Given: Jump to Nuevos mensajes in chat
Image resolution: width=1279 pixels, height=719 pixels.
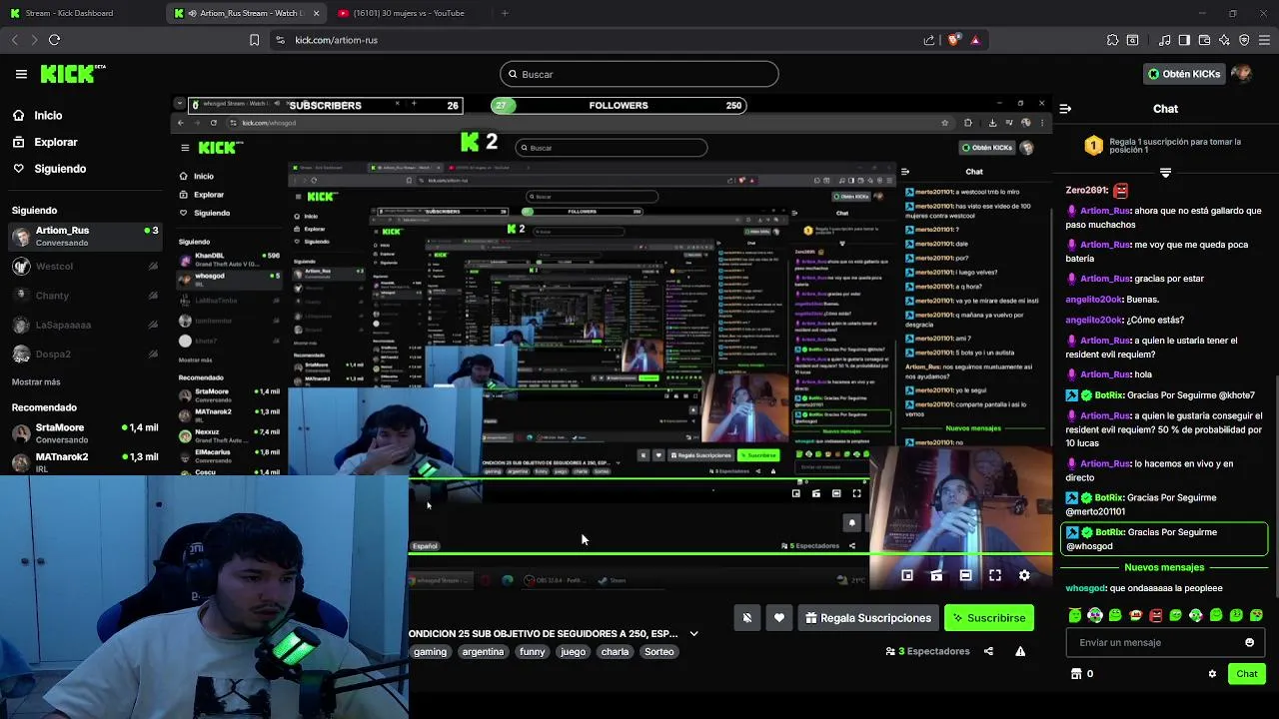Looking at the screenshot, I should point(1165,567).
